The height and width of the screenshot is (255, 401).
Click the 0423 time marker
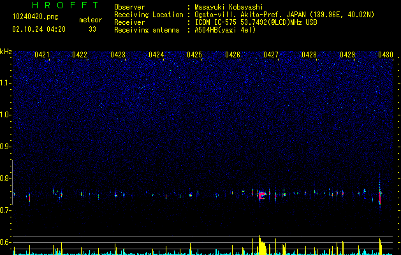tap(118, 55)
